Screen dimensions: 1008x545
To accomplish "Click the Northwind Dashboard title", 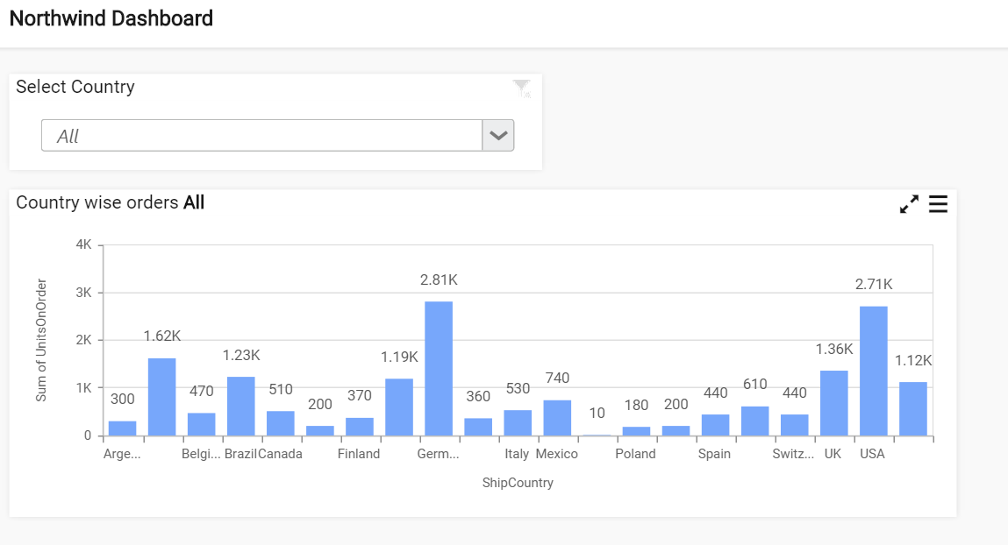I will click(x=111, y=18).
